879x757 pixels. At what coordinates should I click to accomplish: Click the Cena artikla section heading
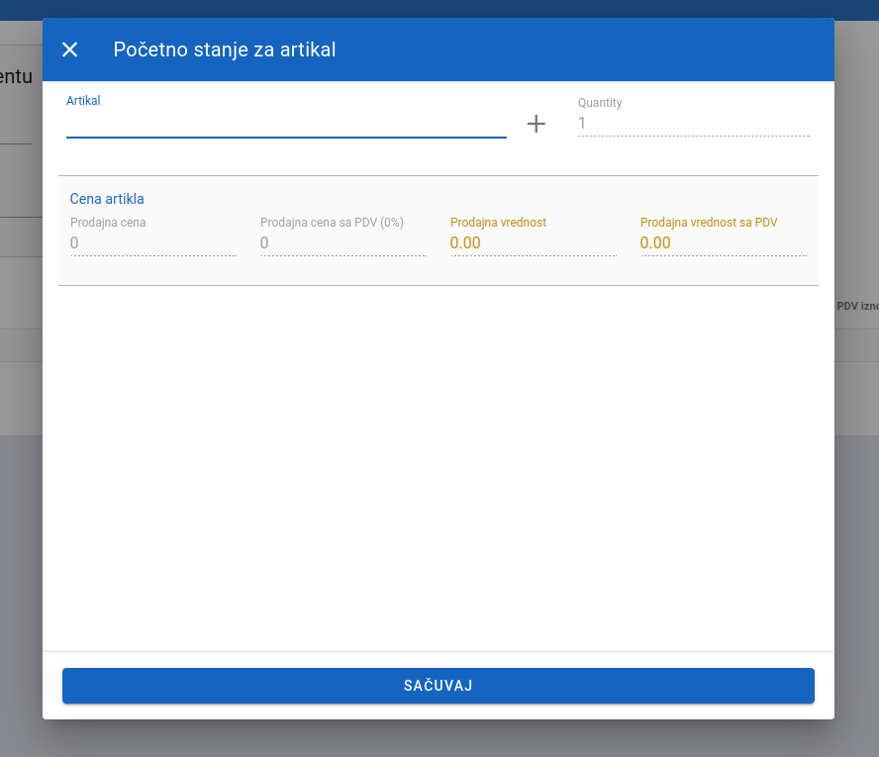[x=107, y=199]
